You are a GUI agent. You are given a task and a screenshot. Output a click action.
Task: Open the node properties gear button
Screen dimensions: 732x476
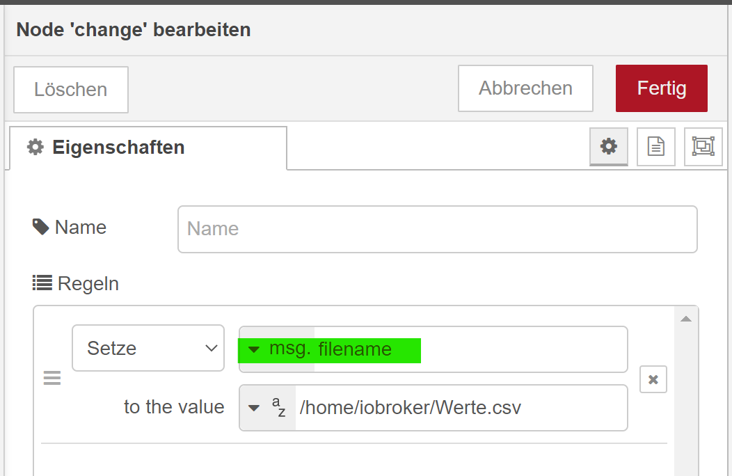609,146
